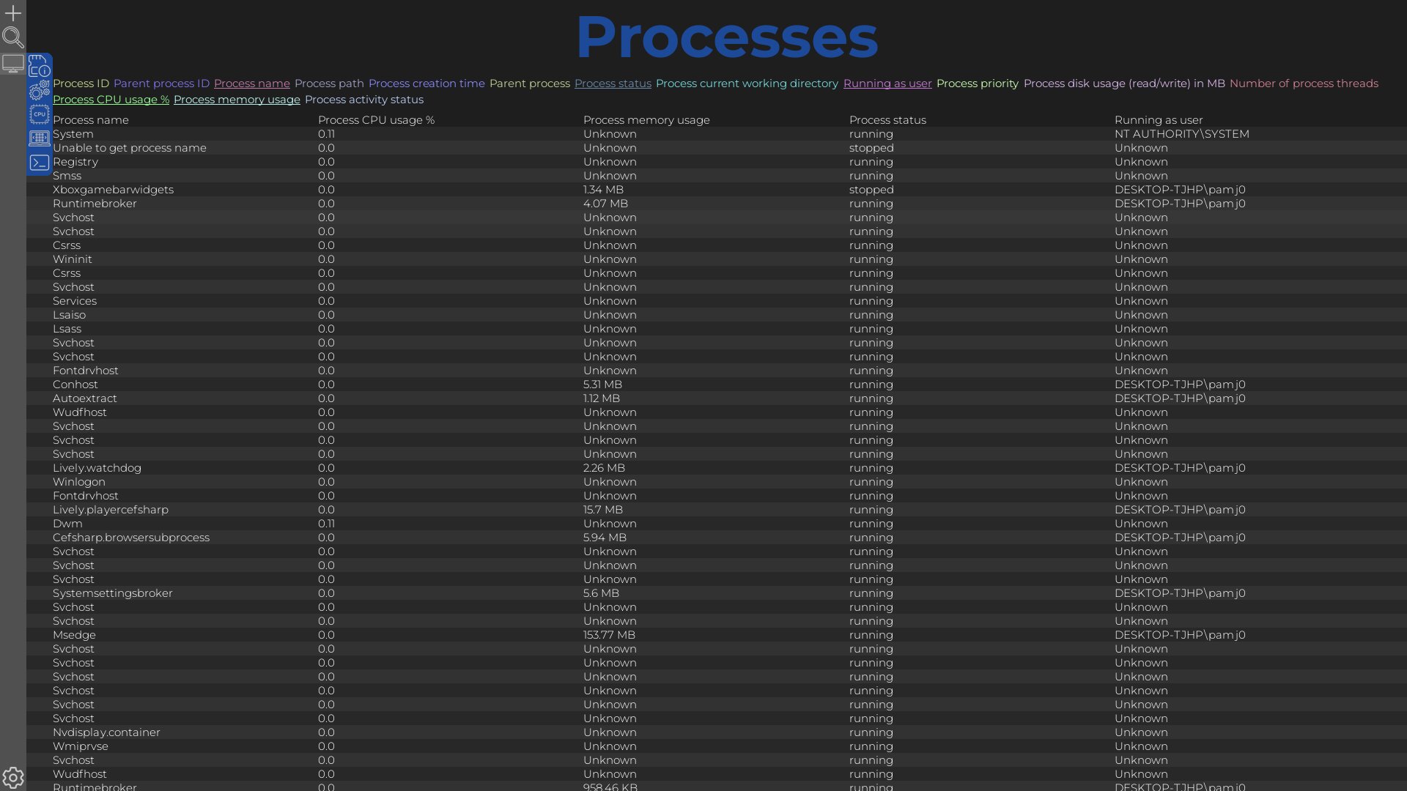Click the Process status table column header

click(x=887, y=120)
